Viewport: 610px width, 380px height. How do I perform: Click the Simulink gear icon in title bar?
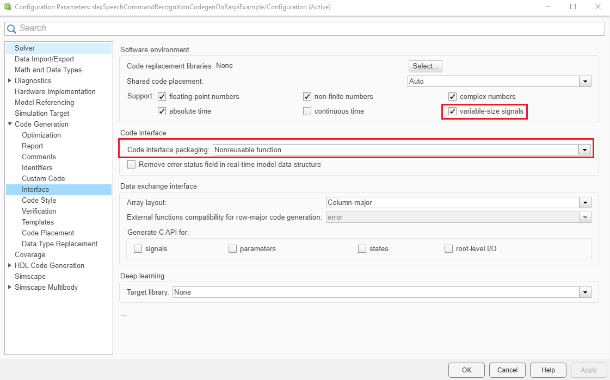(7, 7)
